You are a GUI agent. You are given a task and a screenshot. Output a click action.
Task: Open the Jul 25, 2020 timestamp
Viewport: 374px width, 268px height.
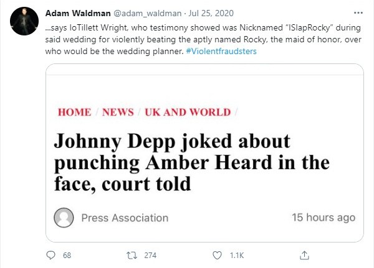pyautogui.click(x=211, y=13)
